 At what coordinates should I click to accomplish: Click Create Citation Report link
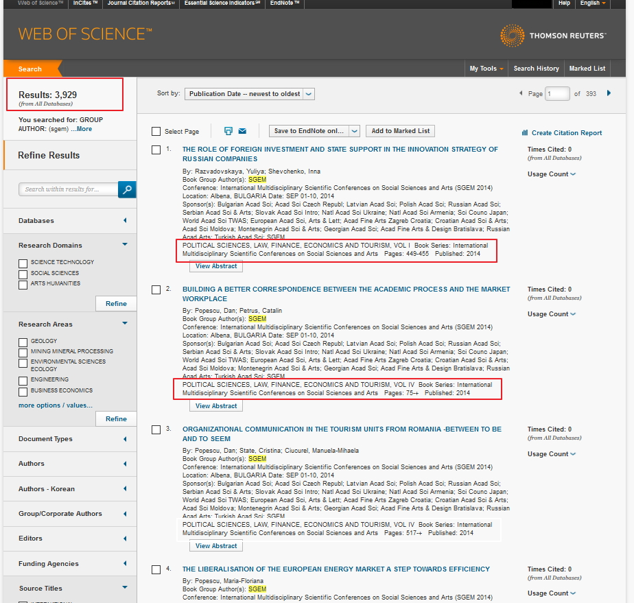click(x=567, y=133)
